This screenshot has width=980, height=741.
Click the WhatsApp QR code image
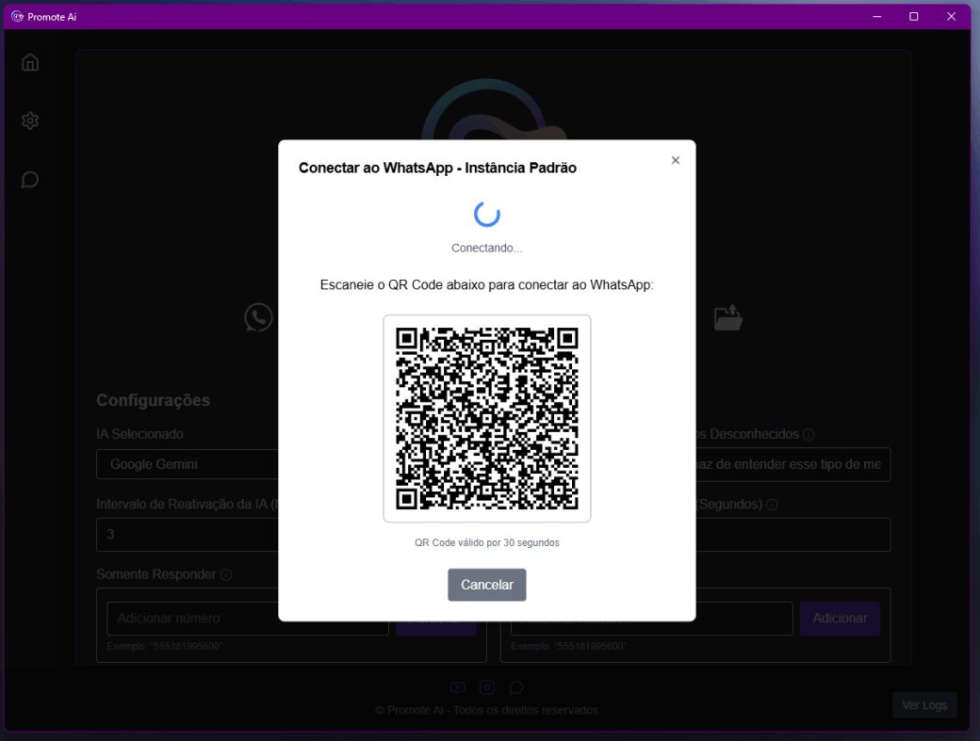(x=486, y=417)
